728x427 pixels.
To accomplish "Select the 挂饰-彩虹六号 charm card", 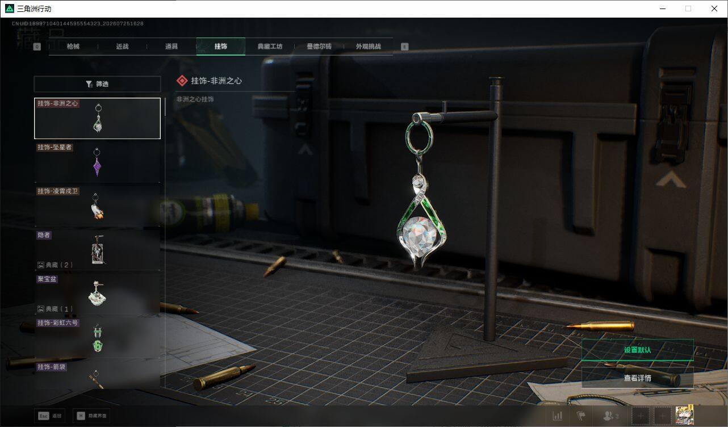I will click(x=97, y=338).
